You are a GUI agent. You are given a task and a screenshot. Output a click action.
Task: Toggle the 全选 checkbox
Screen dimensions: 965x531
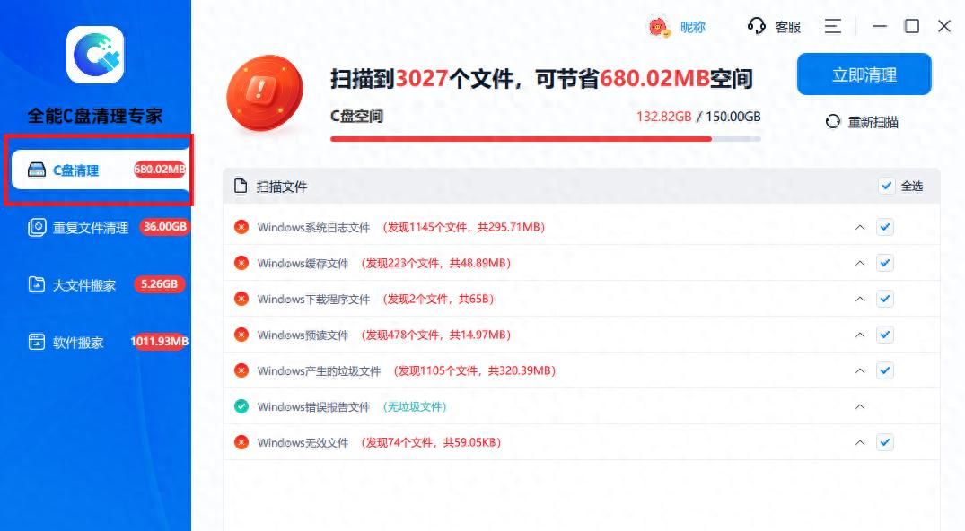click(886, 186)
